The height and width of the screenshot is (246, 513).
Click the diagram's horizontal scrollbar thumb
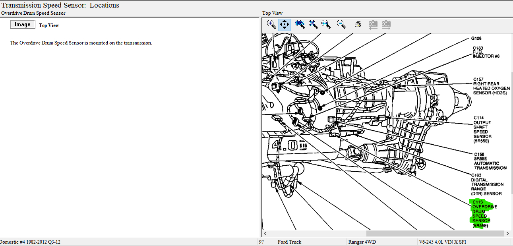click(435, 234)
